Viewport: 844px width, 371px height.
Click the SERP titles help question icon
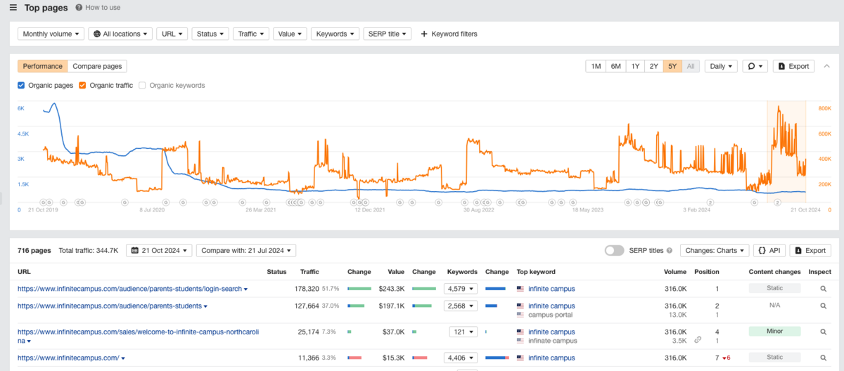pos(669,251)
